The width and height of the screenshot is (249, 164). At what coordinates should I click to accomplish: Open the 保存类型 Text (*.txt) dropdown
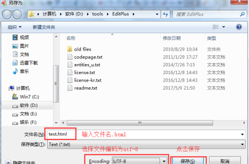[146, 144]
